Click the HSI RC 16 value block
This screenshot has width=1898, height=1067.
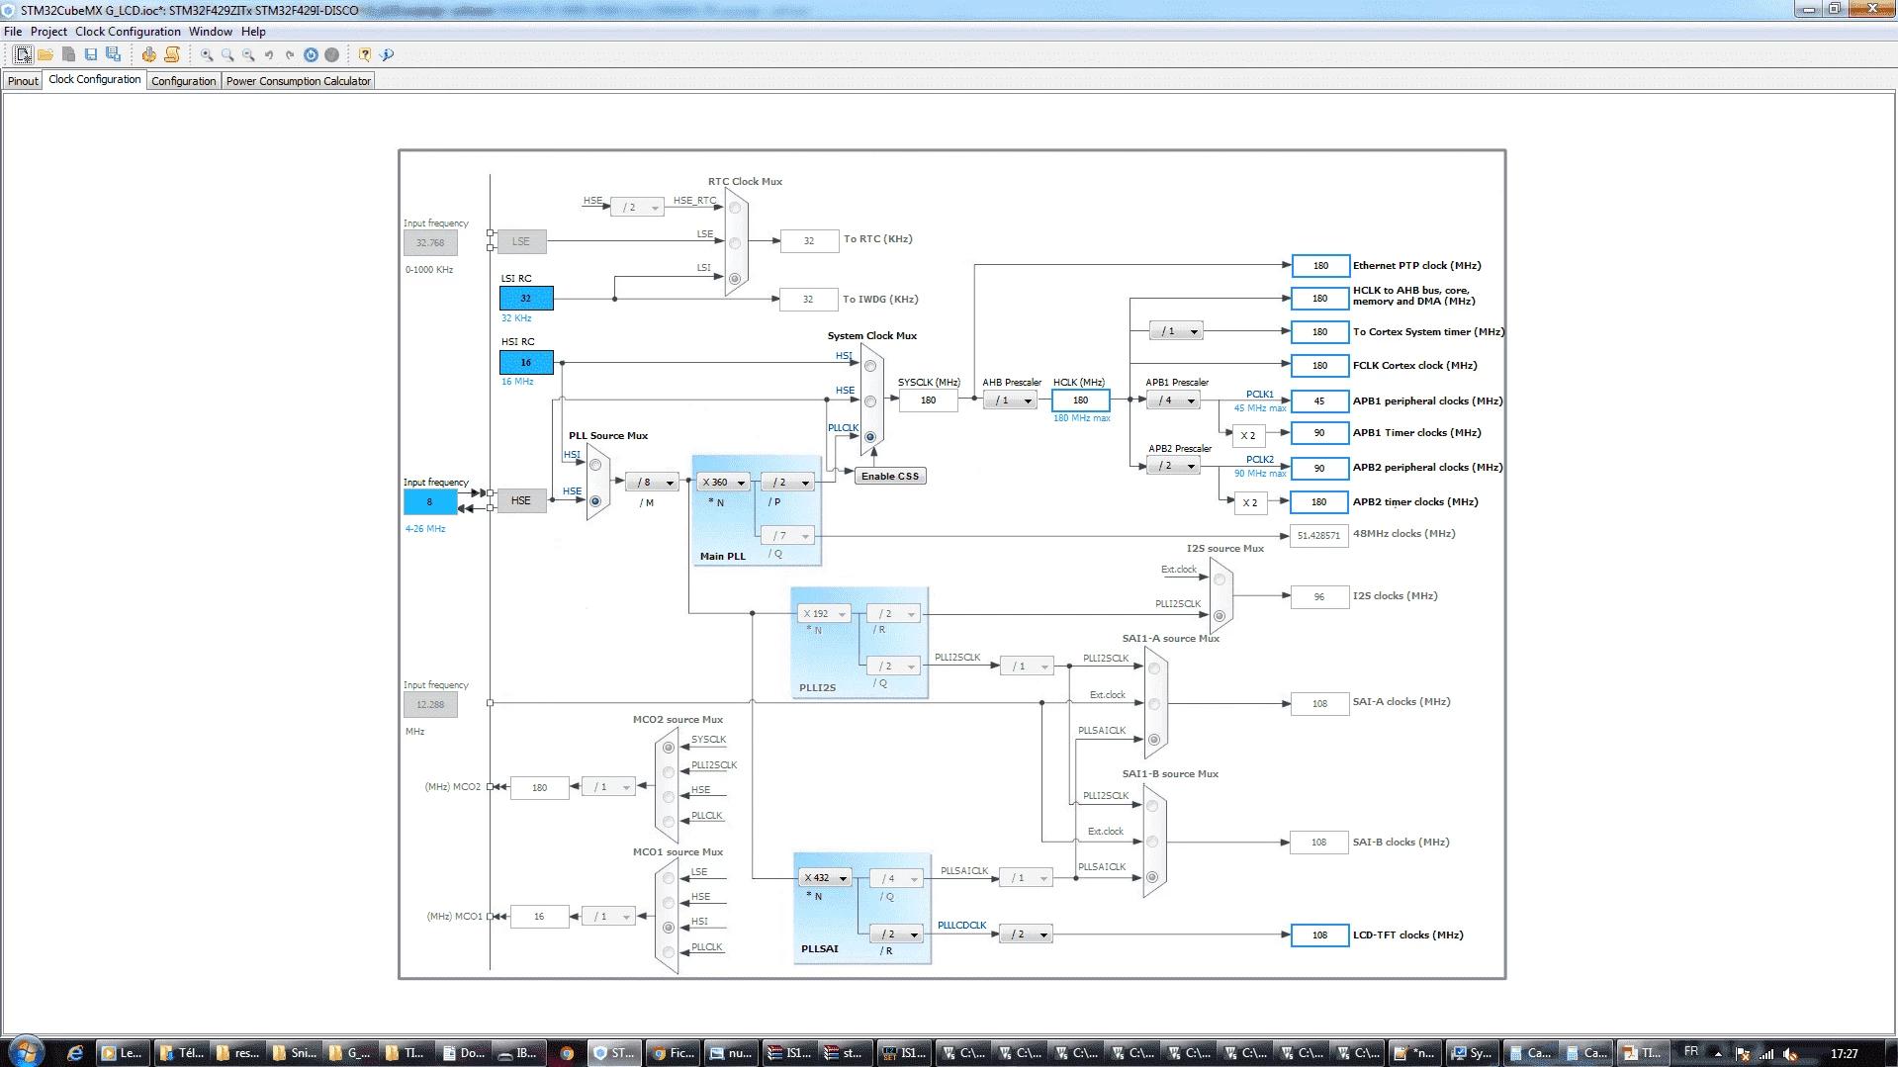click(526, 363)
